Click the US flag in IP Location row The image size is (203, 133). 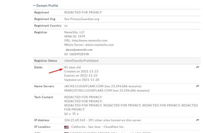pos(66,127)
